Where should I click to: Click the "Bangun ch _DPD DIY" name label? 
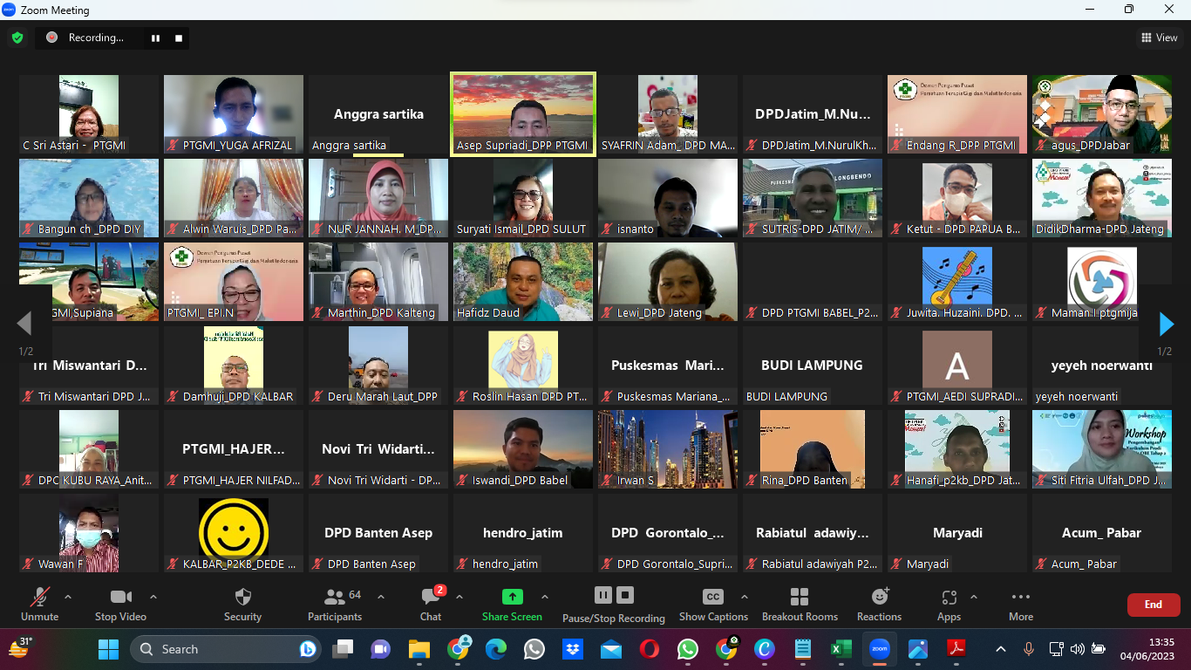pos(89,229)
